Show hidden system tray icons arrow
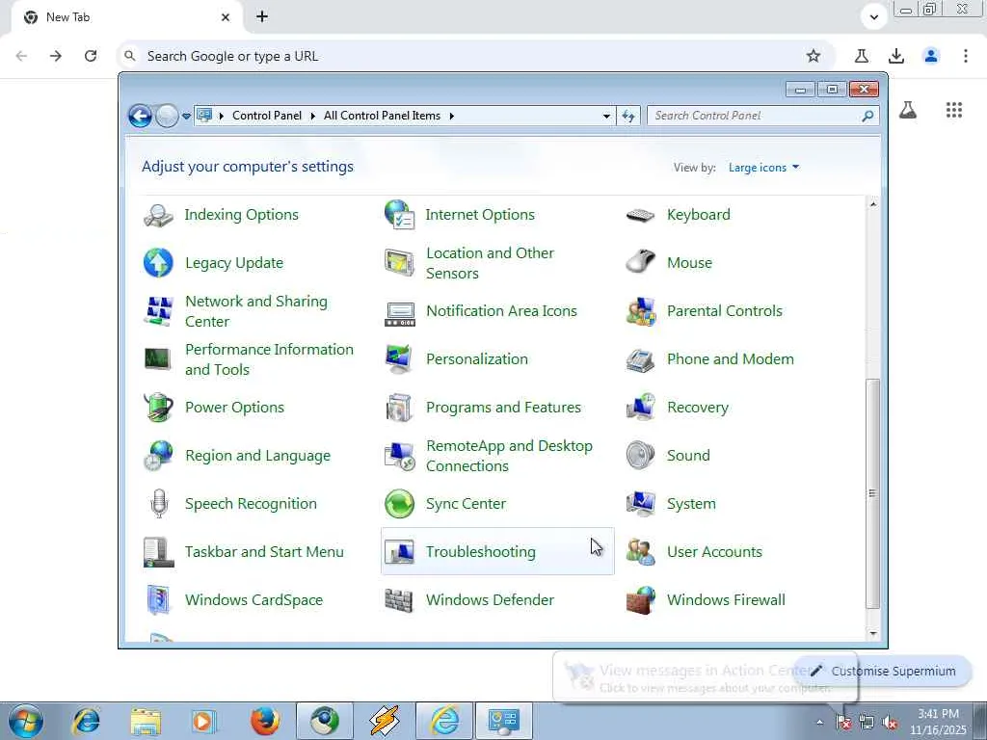 pos(819,722)
